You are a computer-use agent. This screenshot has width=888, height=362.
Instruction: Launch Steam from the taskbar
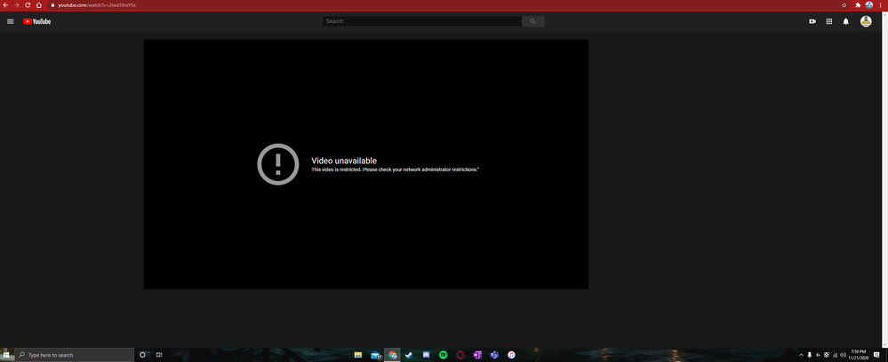tap(409, 355)
